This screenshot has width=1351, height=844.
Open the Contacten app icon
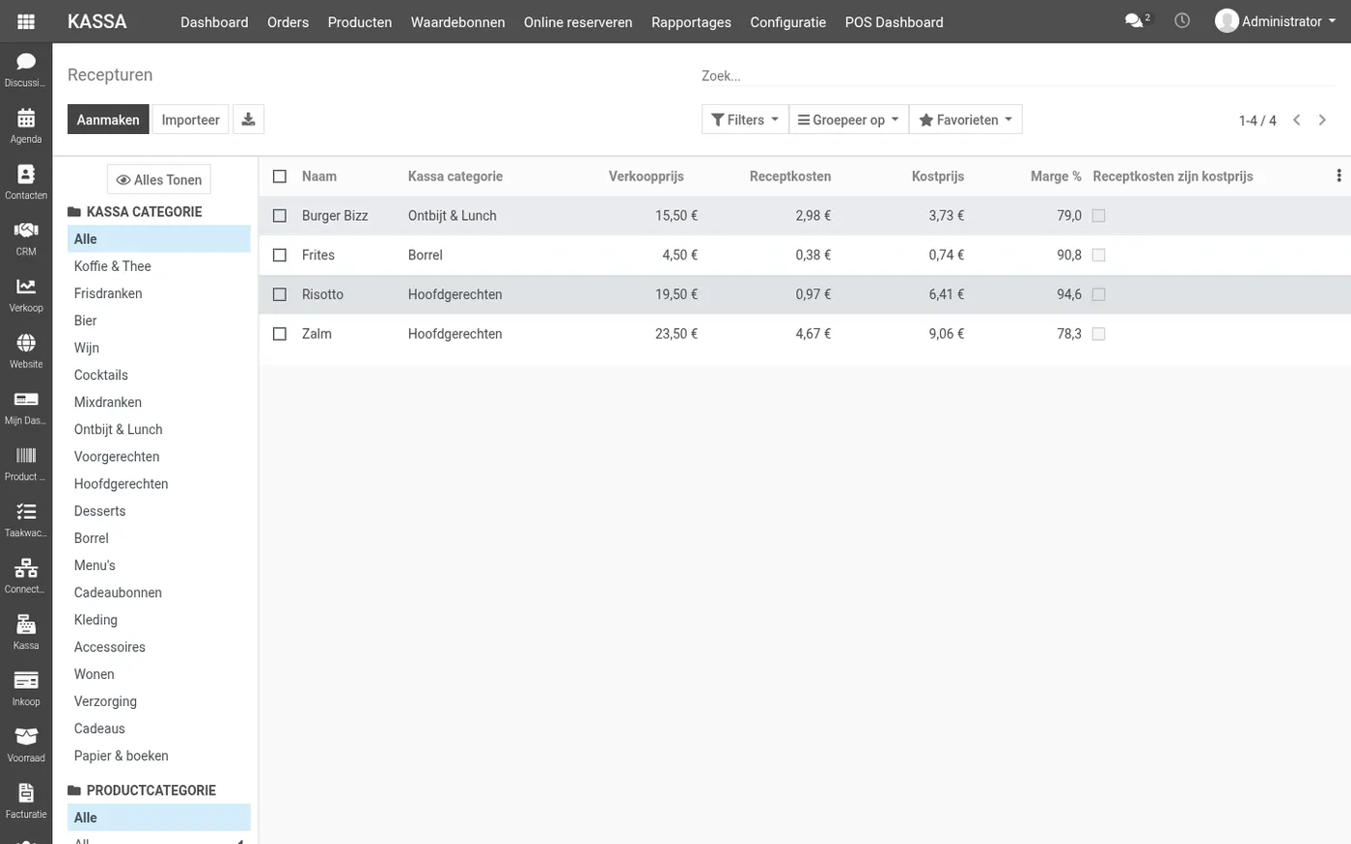click(26, 181)
